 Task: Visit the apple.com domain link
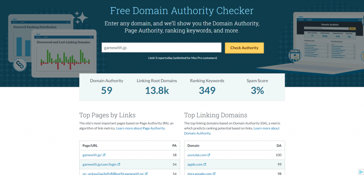[195, 164]
